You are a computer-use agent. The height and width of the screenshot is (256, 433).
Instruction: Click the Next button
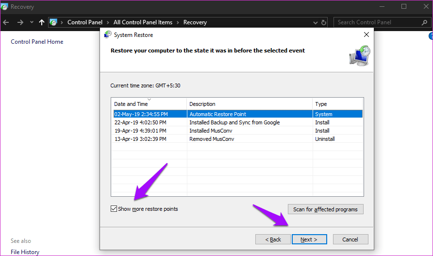[309, 239]
